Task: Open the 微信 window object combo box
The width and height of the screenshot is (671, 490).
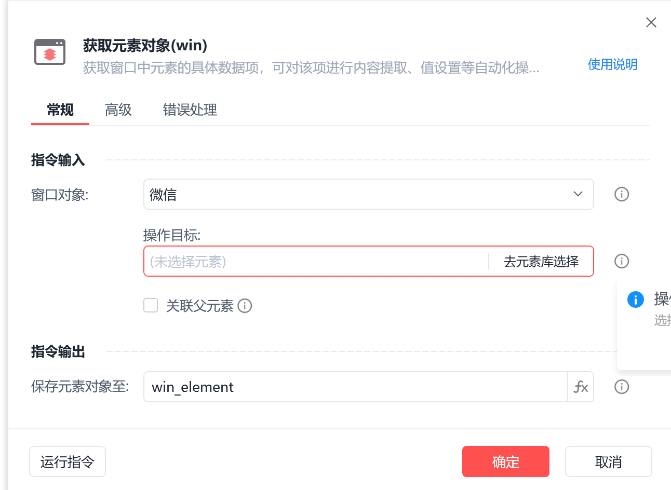Action: pos(369,194)
